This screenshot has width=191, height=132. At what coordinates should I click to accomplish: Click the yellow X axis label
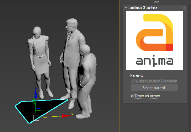pyautogui.click(x=72, y=114)
